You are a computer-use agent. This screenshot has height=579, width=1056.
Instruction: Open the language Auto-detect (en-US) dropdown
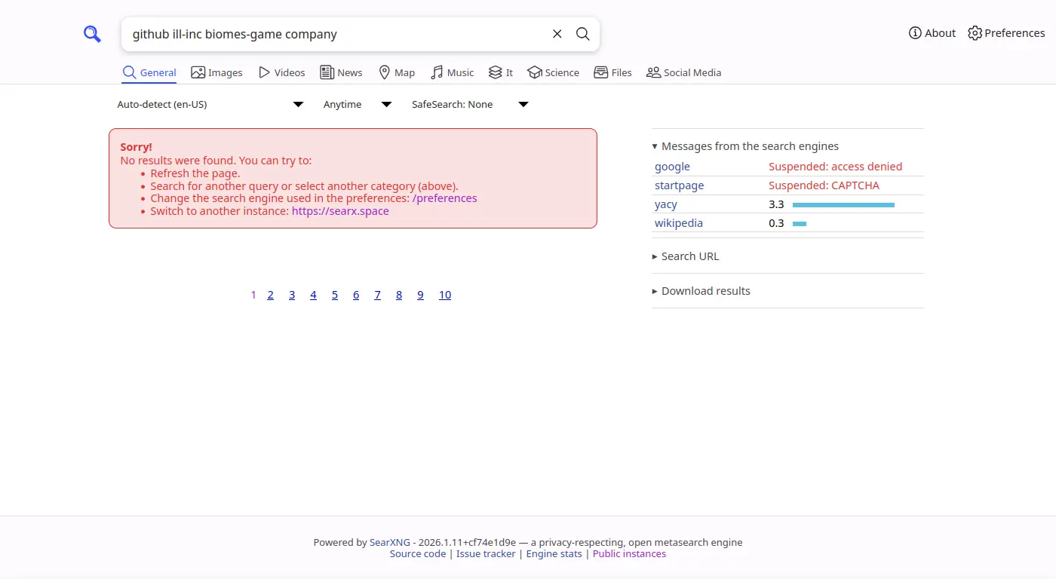(210, 105)
